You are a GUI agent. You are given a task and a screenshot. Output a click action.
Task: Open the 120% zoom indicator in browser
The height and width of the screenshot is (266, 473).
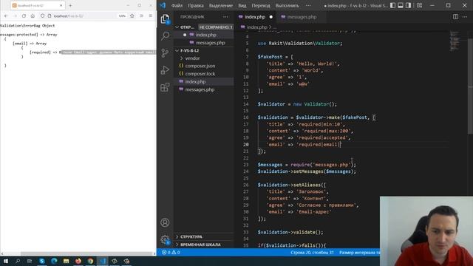click(122, 16)
